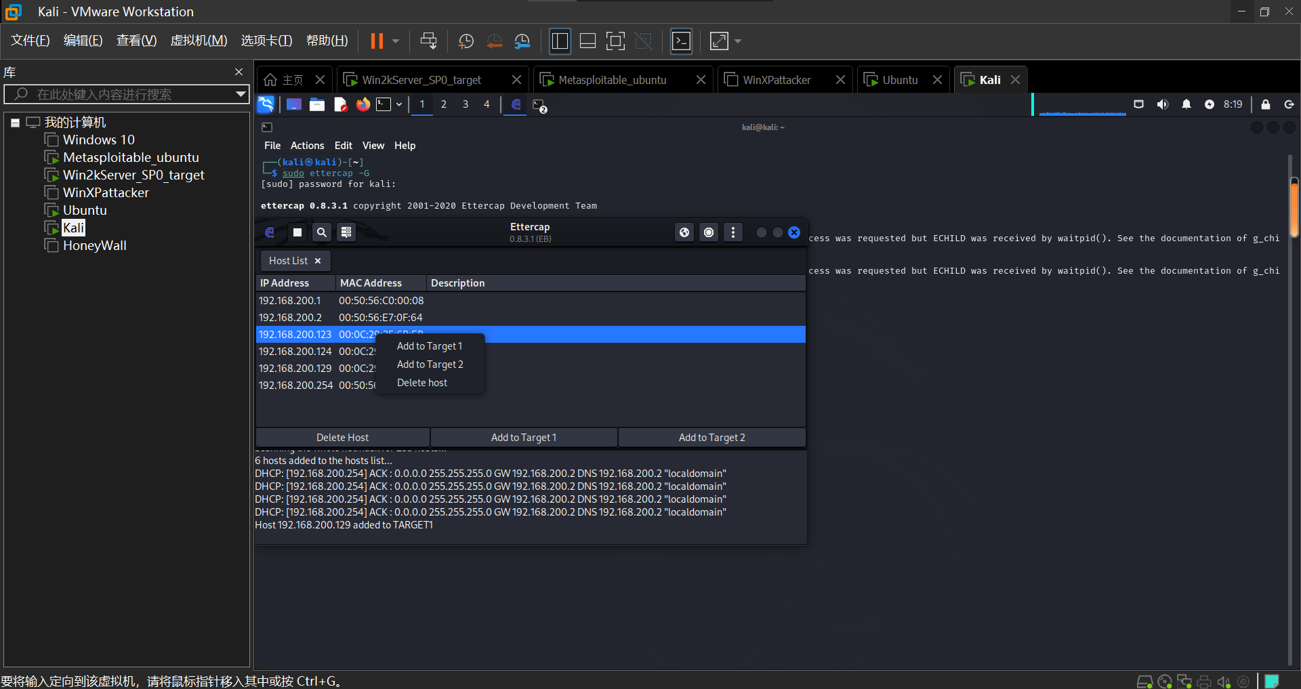The width and height of the screenshot is (1301, 689).
Task: Open Kali network connection tray icon
Action: pyautogui.click(x=1139, y=104)
